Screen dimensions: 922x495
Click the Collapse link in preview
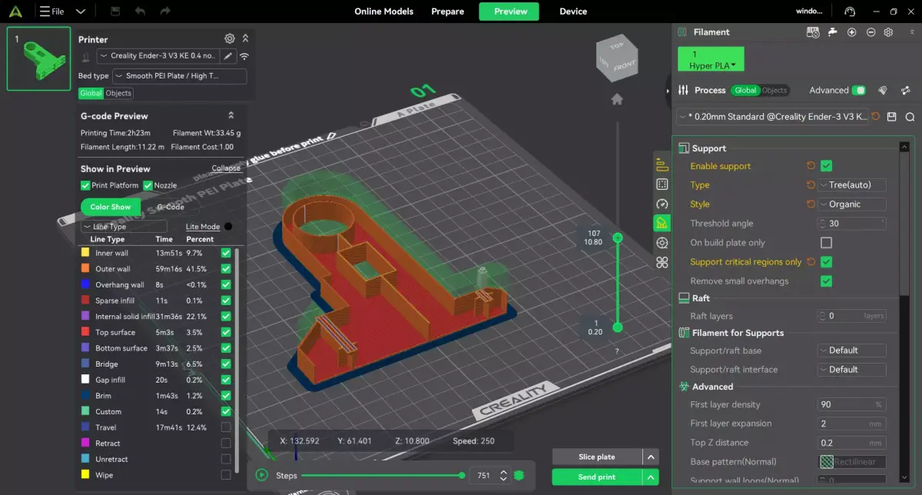pos(226,168)
